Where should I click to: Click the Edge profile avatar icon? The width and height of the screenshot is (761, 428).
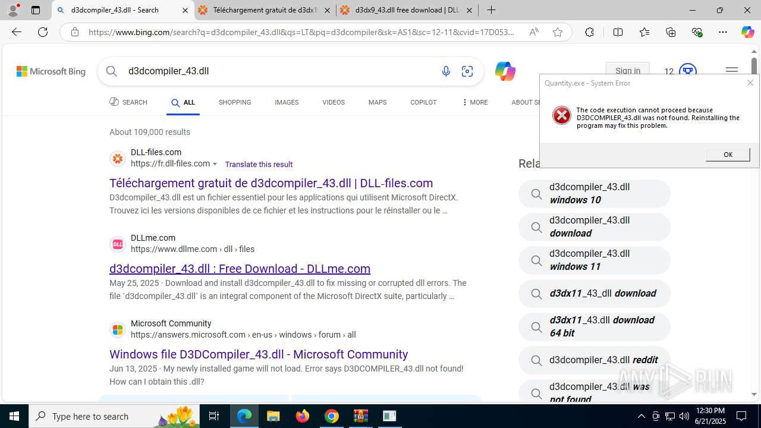(13, 10)
